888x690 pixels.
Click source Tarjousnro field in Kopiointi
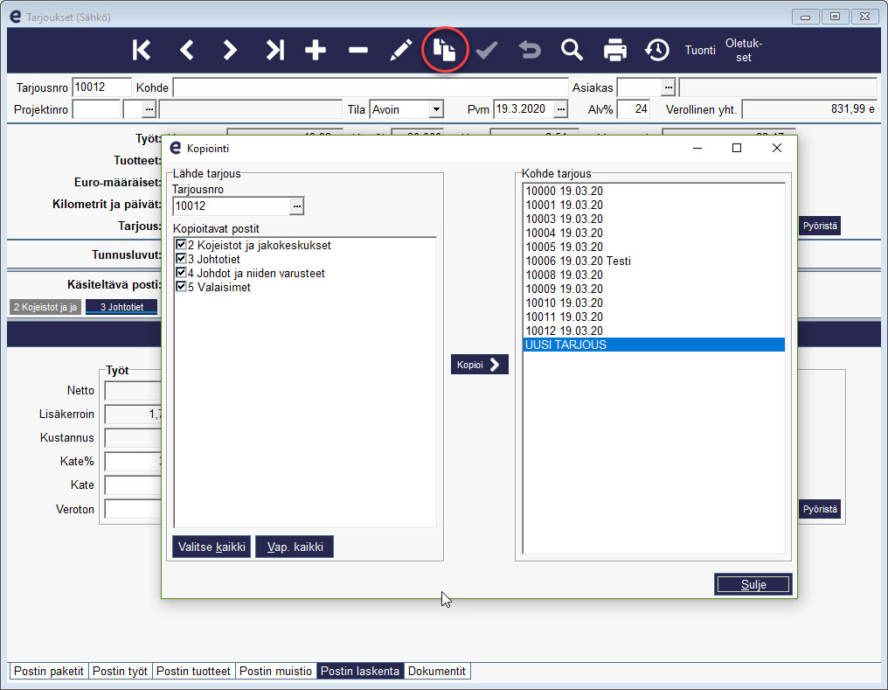232,206
